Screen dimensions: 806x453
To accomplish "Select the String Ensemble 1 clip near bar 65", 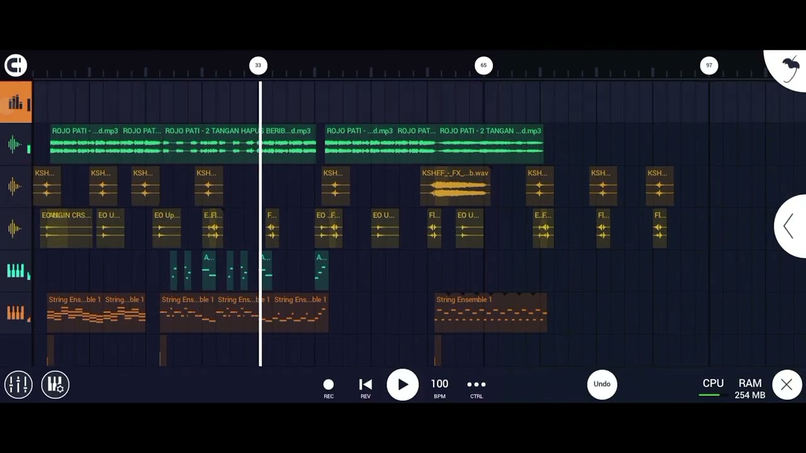I will point(491,313).
